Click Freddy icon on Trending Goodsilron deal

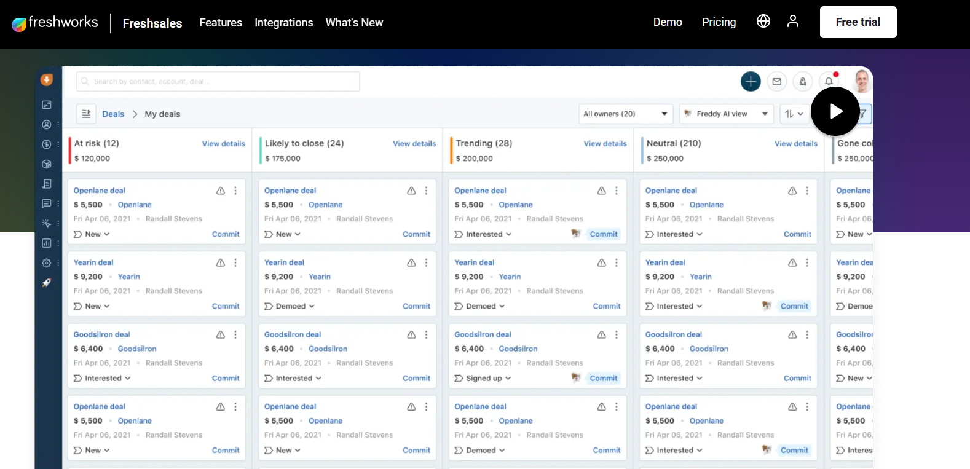coord(576,377)
